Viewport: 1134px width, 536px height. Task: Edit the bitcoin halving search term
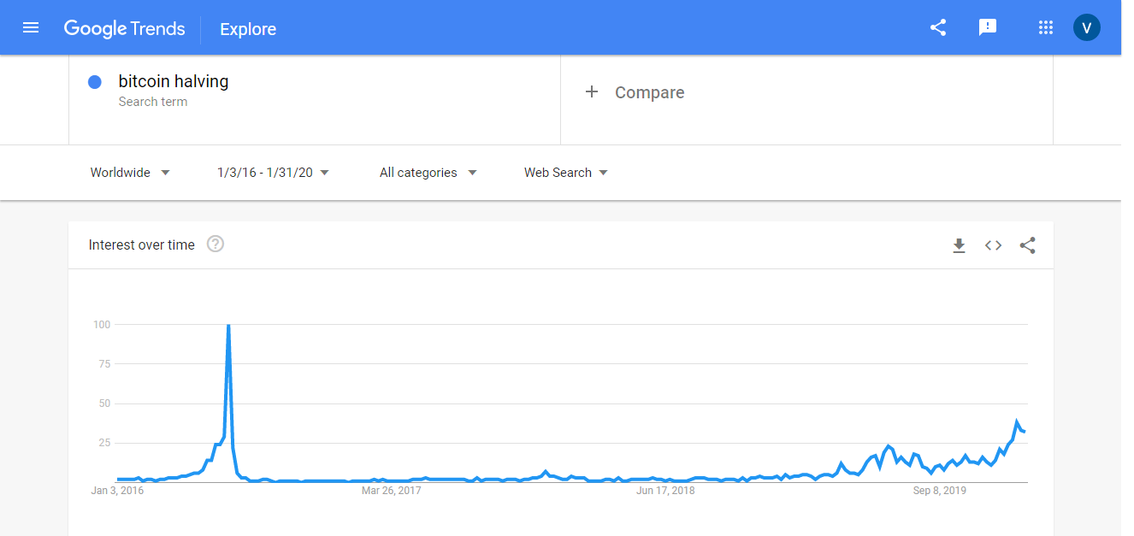point(174,81)
